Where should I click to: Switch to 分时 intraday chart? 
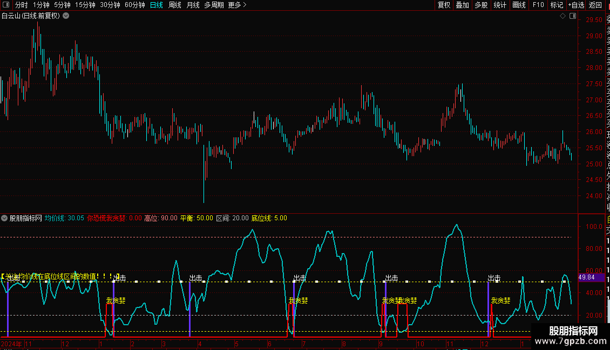tap(22, 5)
